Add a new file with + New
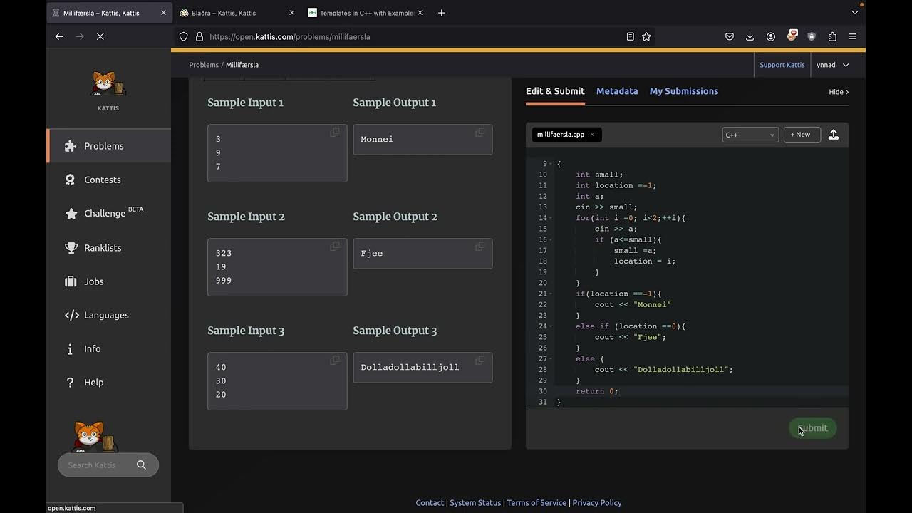Image resolution: width=912 pixels, height=513 pixels. point(801,135)
